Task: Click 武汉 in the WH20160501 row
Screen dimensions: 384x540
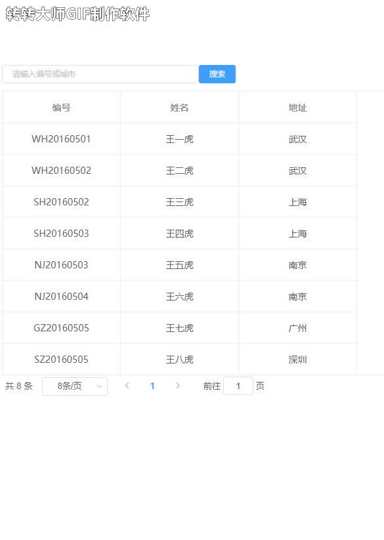Action: click(x=297, y=139)
